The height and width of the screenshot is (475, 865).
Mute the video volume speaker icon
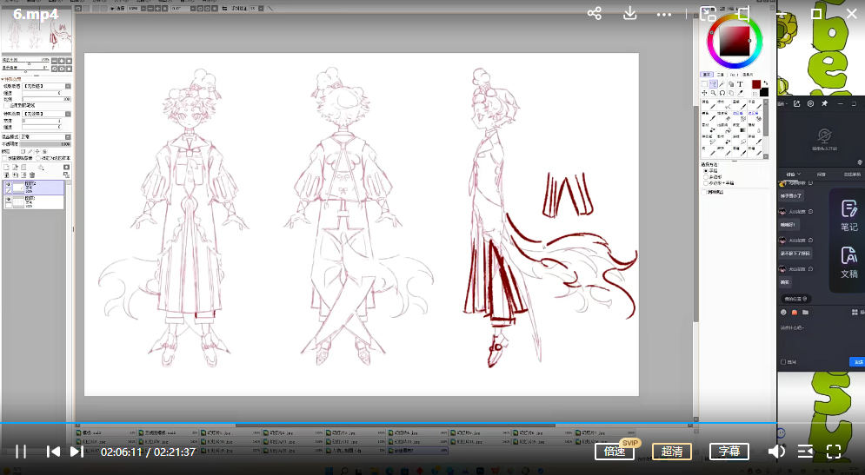[776, 452]
